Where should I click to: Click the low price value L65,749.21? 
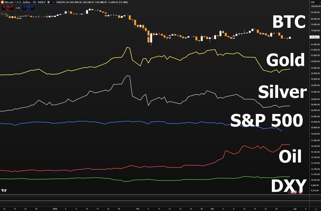pos(89,2)
